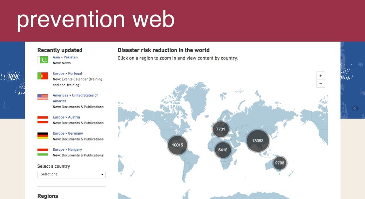365x199 pixels.
Task: Open the Pakistan country link
Action: pos(70,57)
